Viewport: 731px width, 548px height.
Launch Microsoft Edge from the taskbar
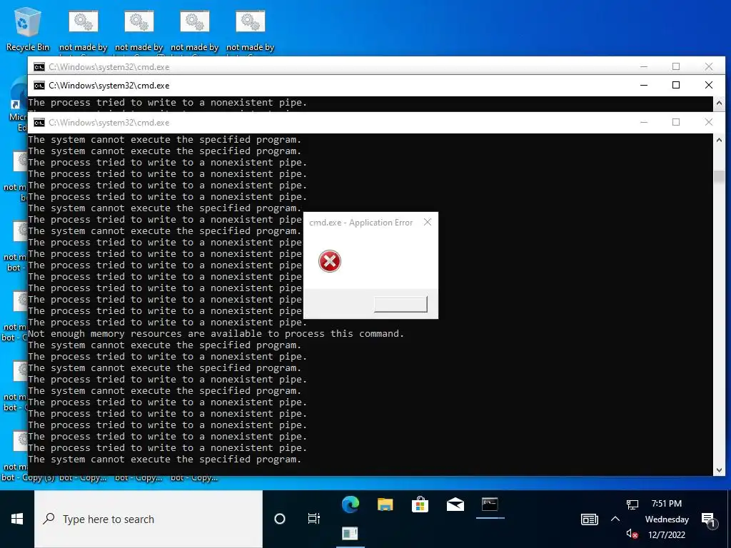(351, 504)
